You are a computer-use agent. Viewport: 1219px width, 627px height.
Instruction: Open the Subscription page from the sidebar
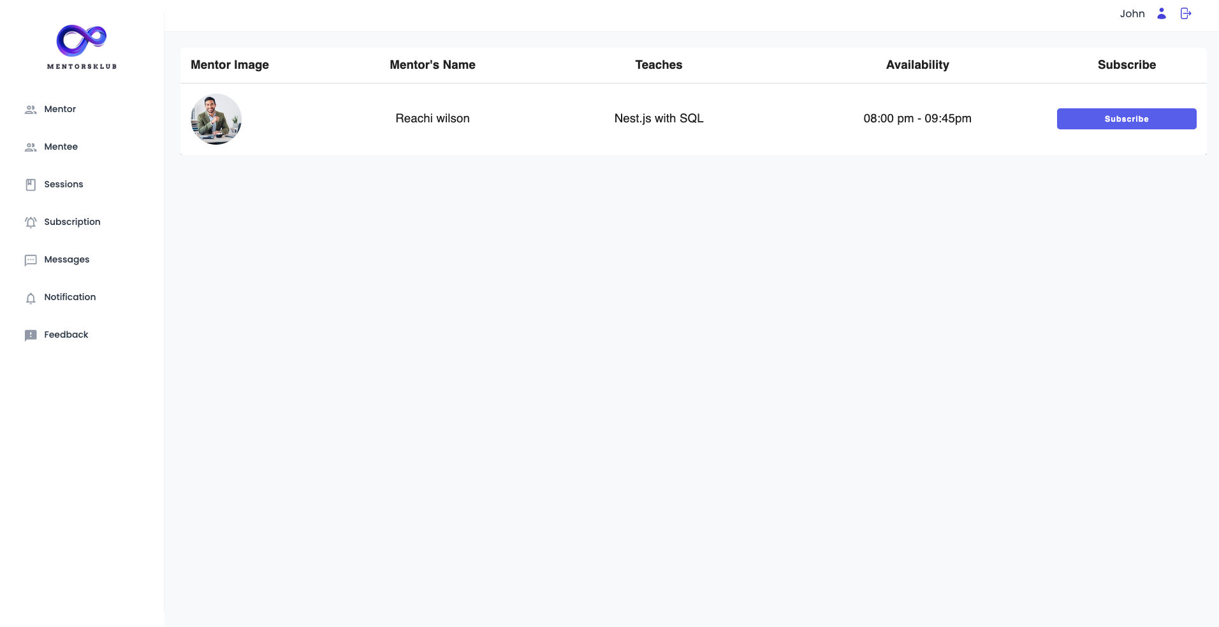pyautogui.click(x=72, y=222)
